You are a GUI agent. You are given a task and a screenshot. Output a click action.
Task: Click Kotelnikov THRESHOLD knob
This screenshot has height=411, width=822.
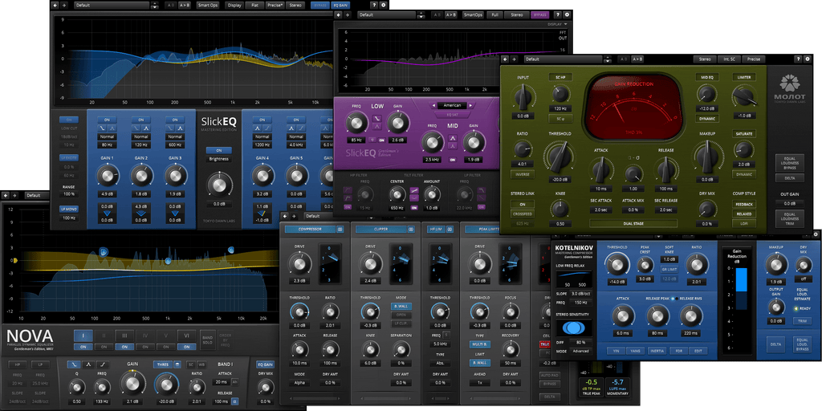coord(617,263)
